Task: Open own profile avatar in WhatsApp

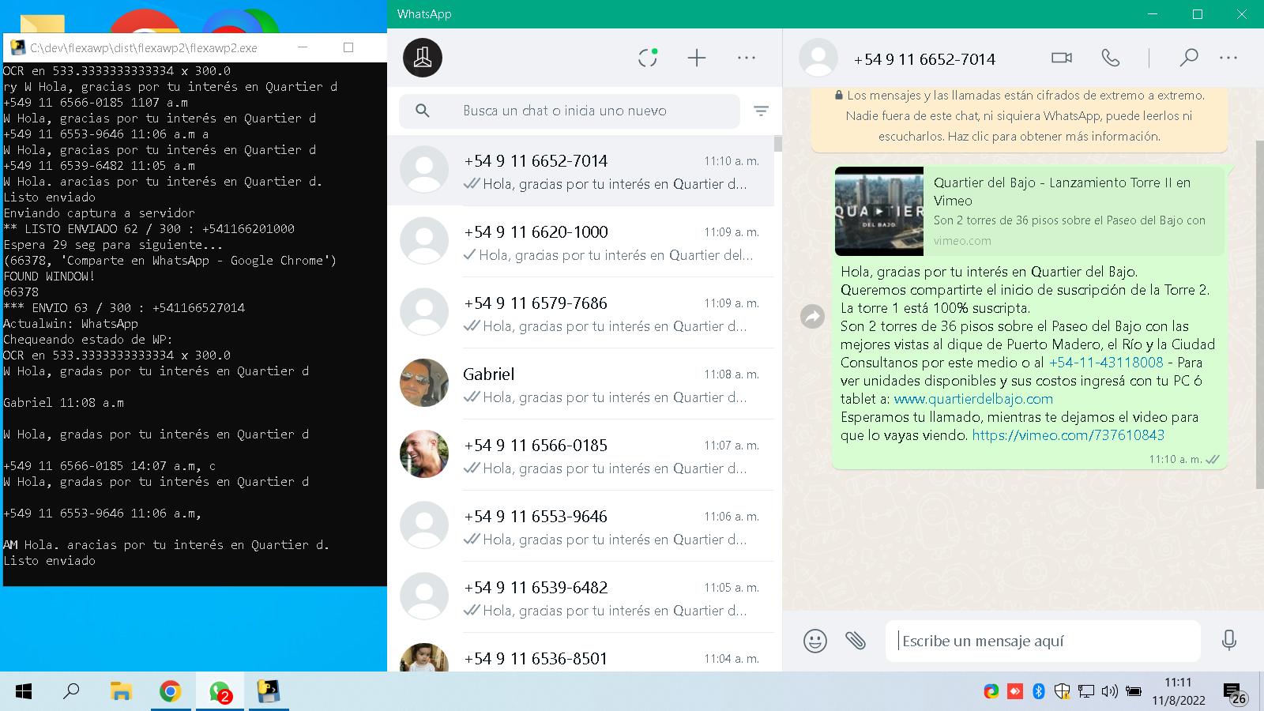Action: (x=423, y=58)
